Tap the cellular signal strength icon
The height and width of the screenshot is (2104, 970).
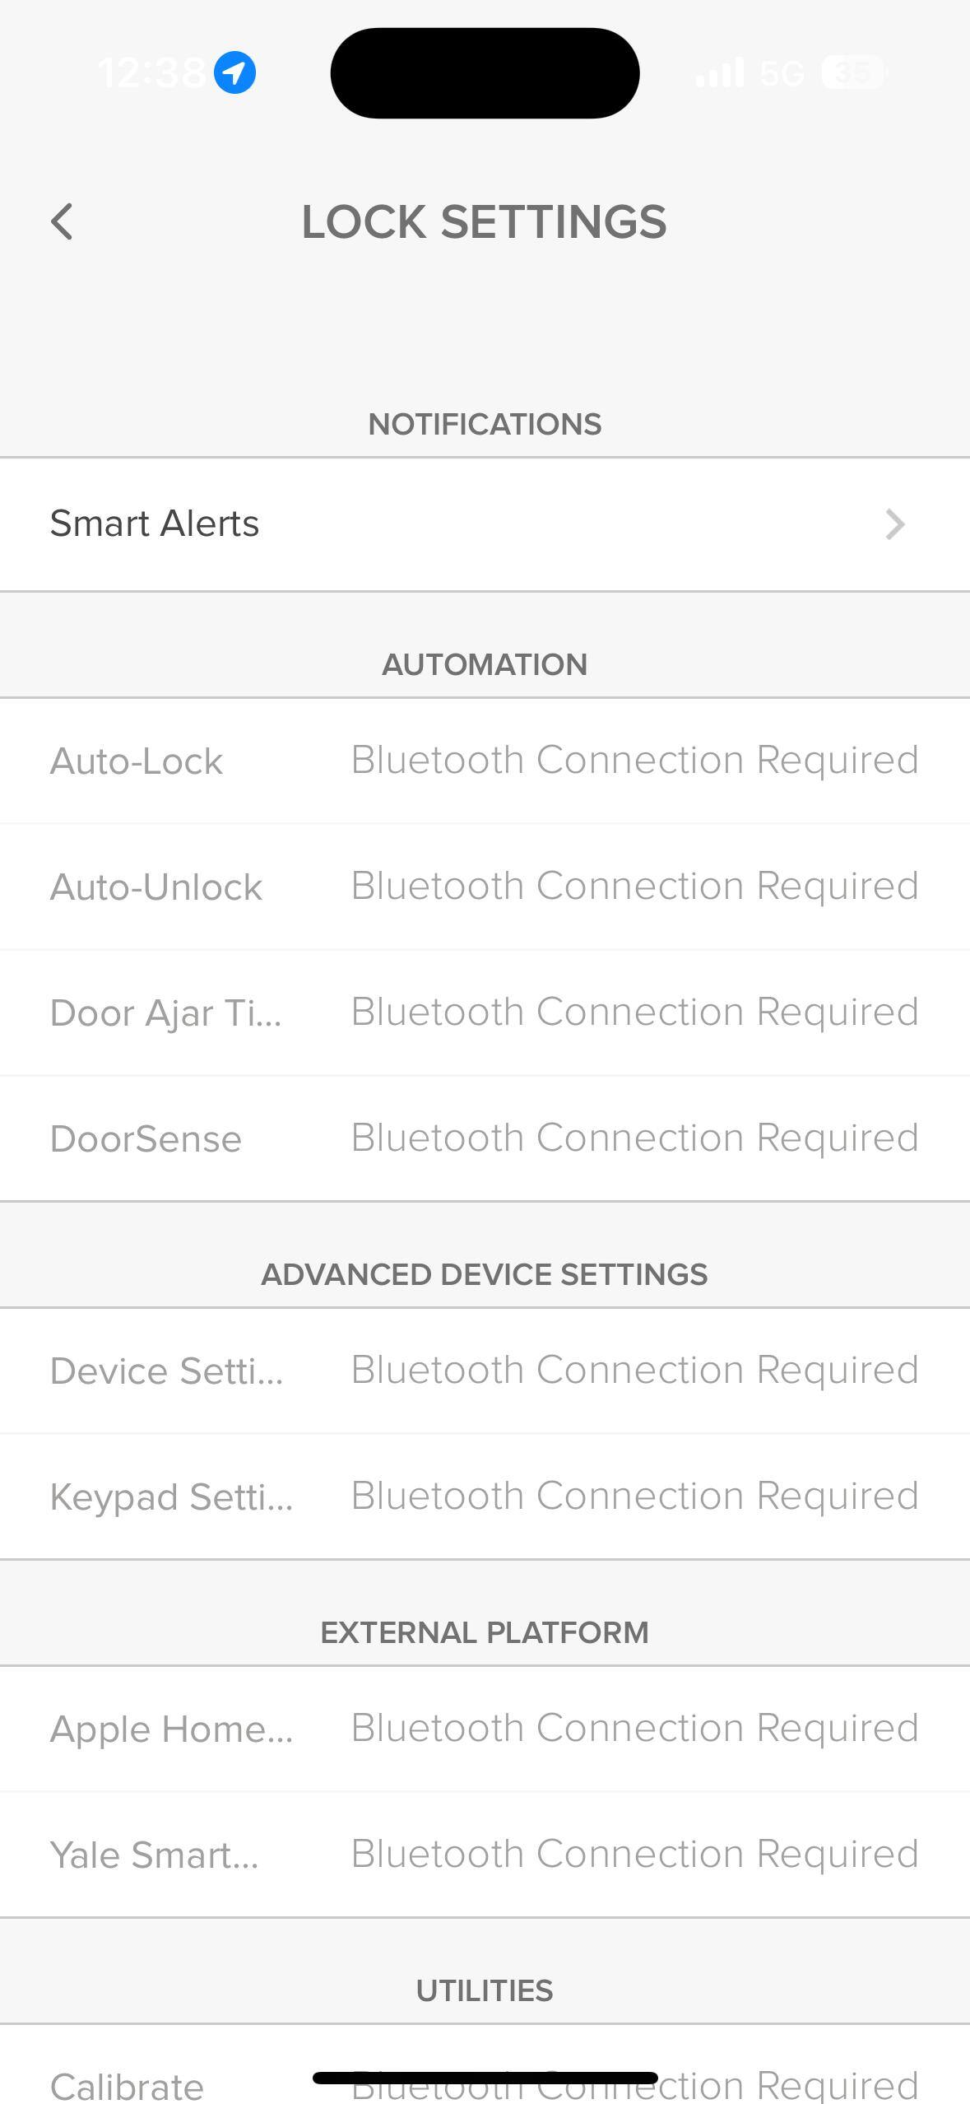(x=720, y=73)
